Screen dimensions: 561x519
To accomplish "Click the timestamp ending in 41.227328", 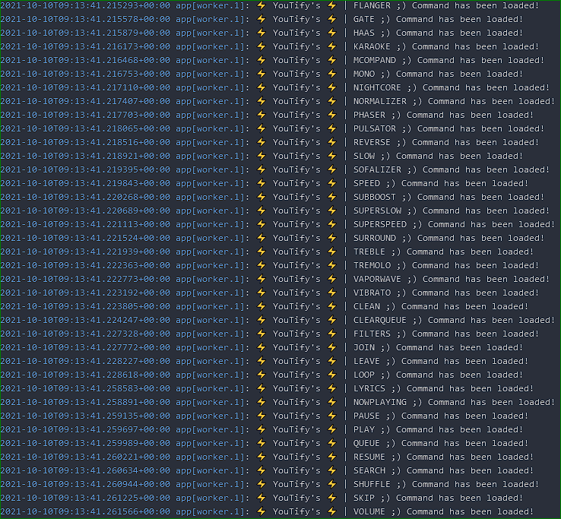I will (85, 334).
